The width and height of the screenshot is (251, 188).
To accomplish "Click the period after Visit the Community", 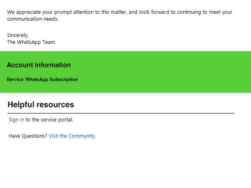I will click(95, 136).
